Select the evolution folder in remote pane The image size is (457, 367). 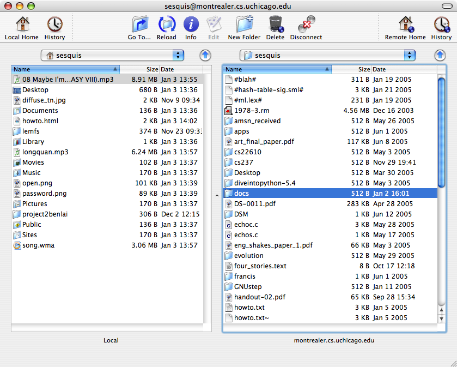(x=249, y=256)
